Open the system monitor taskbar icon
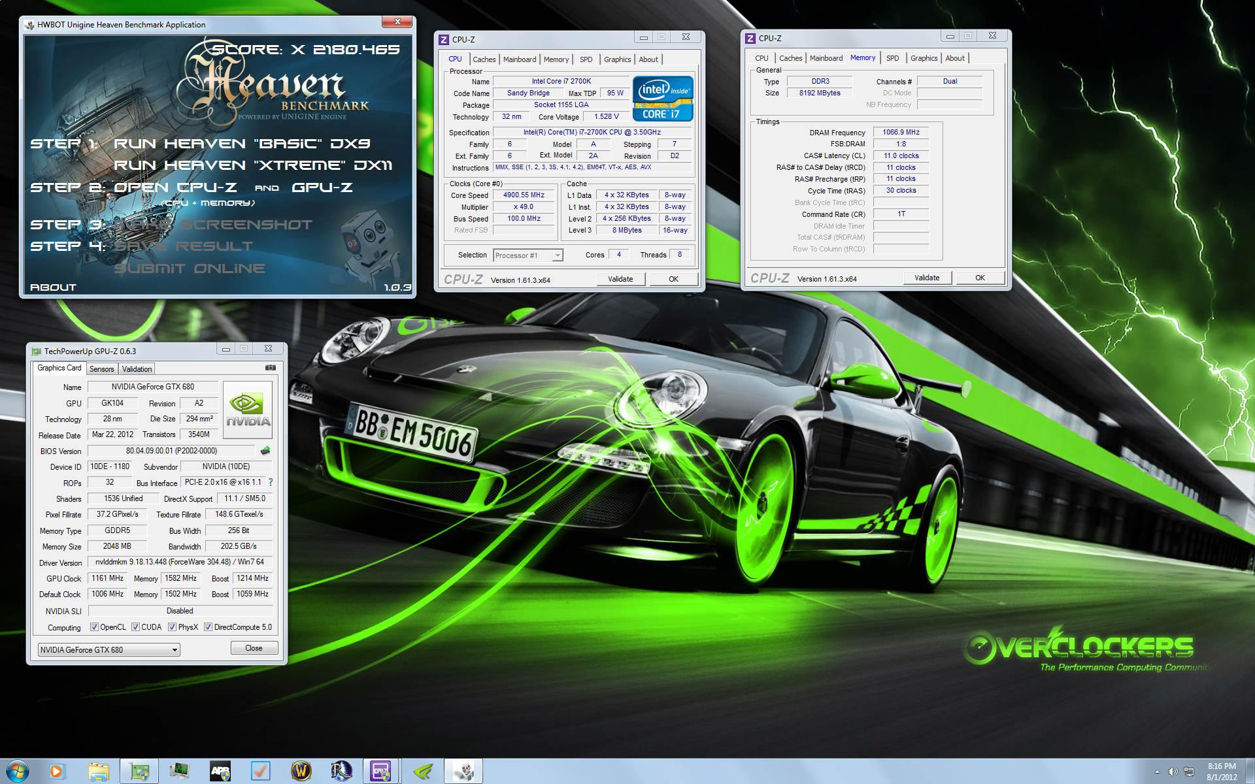The height and width of the screenshot is (784, 1255). pos(179,772)
